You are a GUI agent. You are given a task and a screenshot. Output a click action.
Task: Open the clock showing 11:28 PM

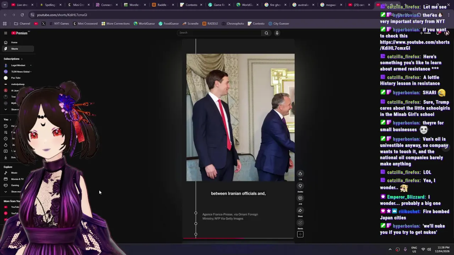point(442,249)
